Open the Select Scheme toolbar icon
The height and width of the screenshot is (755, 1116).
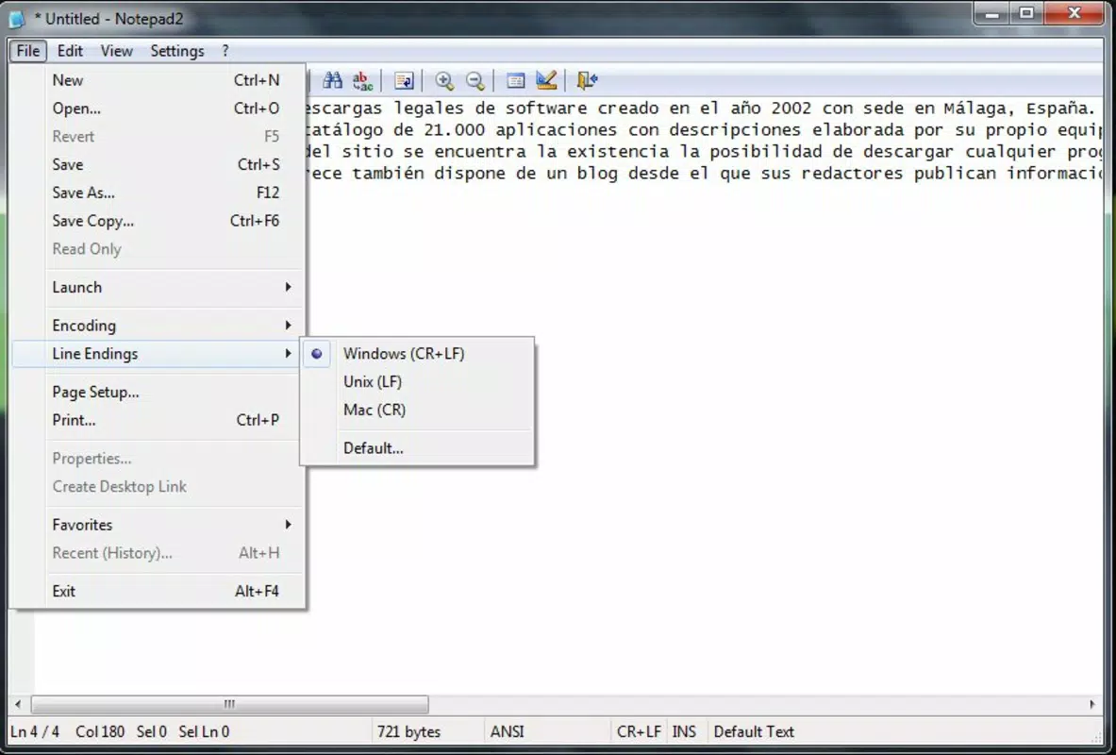[515, 80]
